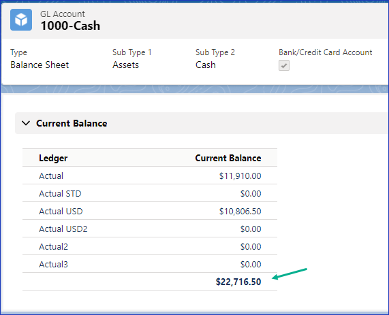Click the green arrow annotation

point(290,274)
